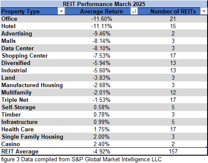208x163 pixels.
Task: Click the Data Center cell
Action: click(32, 48)
